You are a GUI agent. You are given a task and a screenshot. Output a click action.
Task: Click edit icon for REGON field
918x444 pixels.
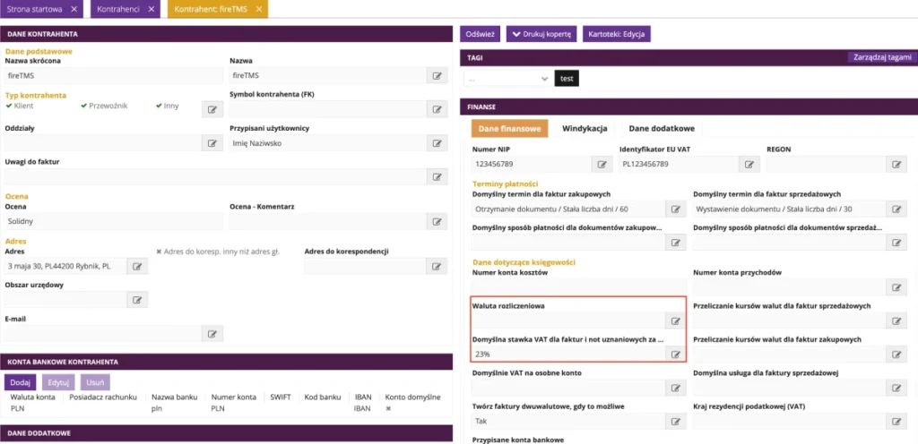[896, 164]
